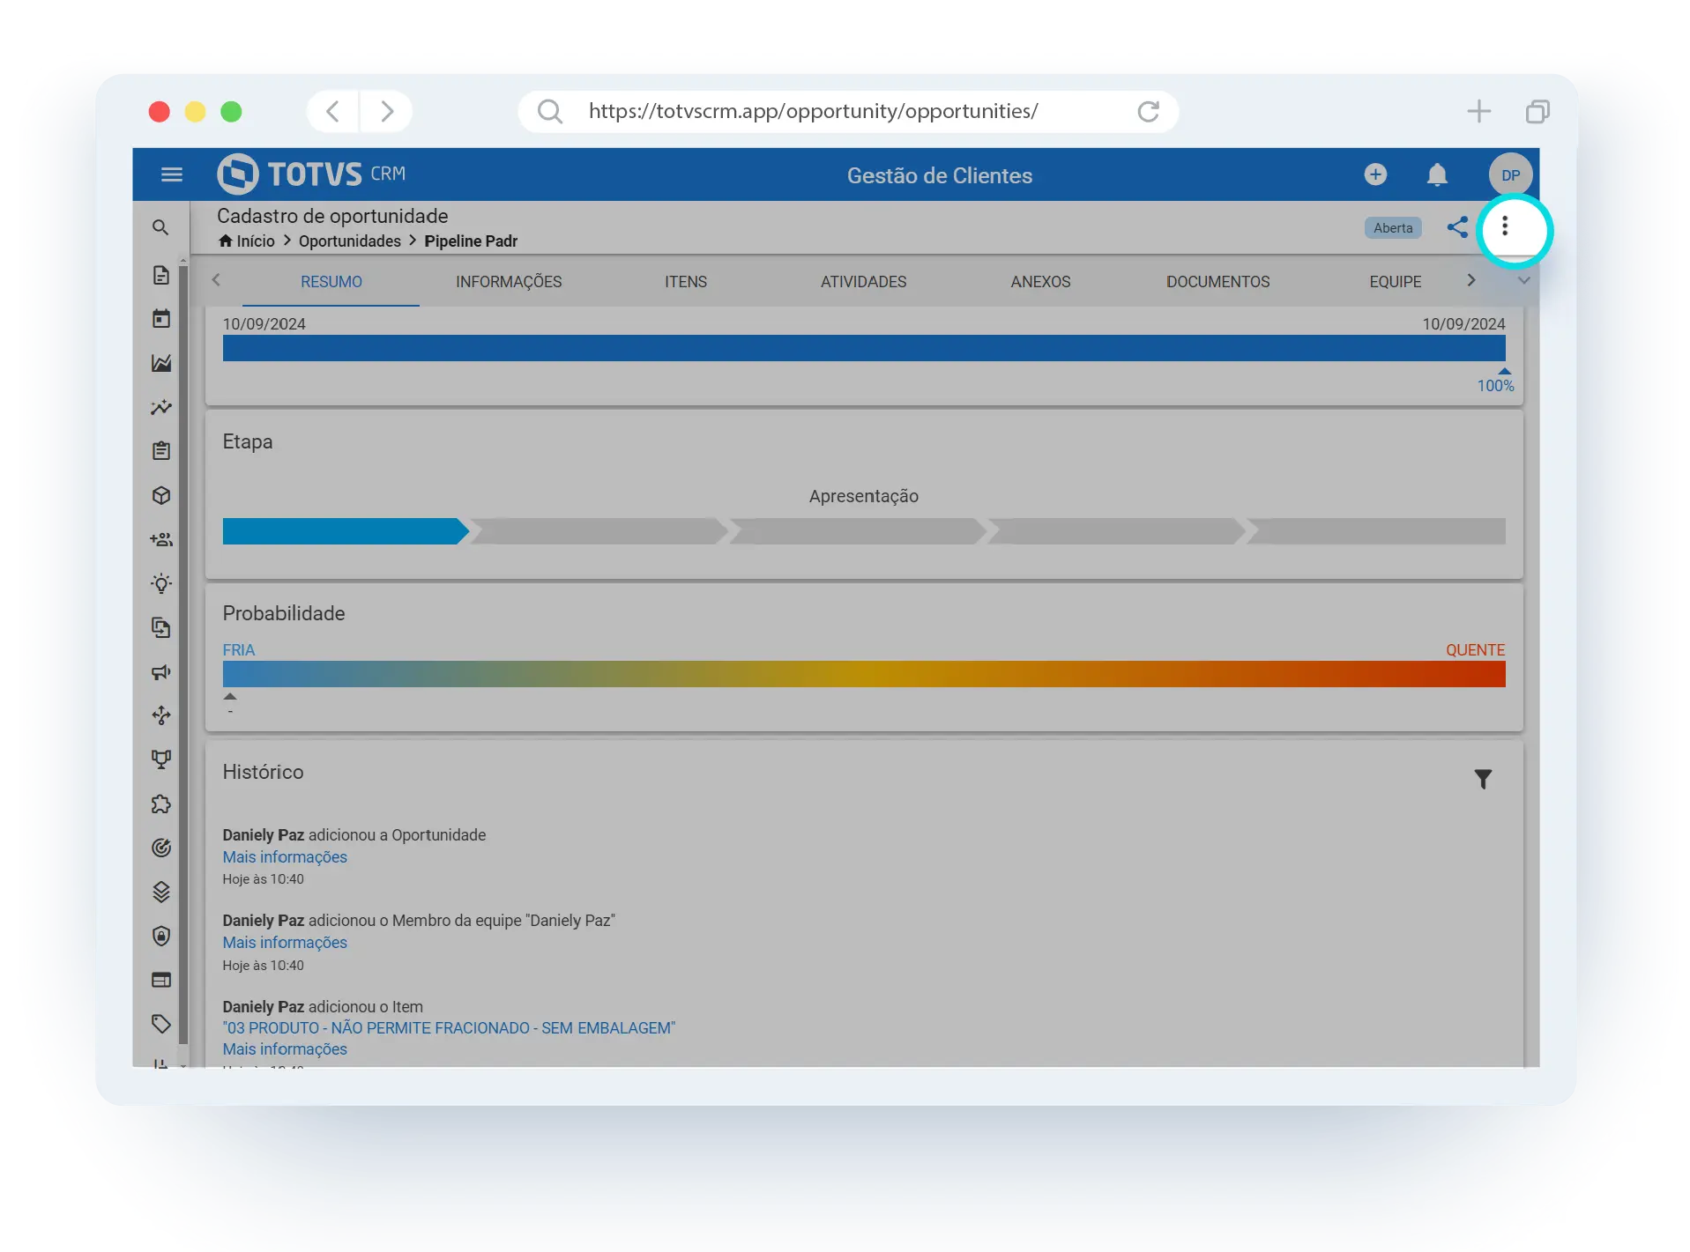
Task: Open the 03 PRODUTO item link
Action: (449, 1028)
